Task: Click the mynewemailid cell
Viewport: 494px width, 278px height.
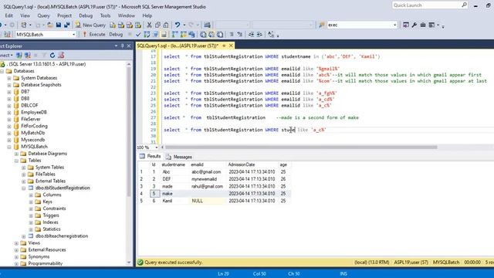Action: click(x=204, y=179)
